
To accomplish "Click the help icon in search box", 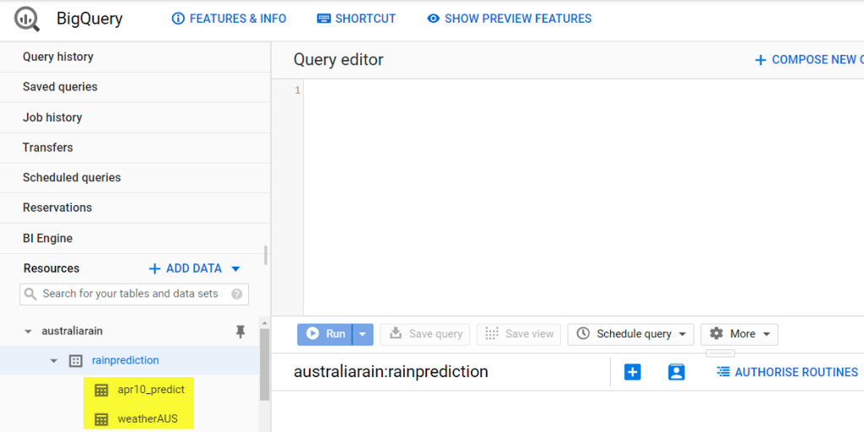I will 237,294.
